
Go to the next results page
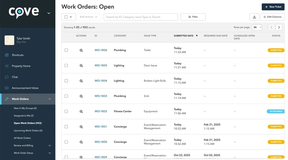click(279, 27)
